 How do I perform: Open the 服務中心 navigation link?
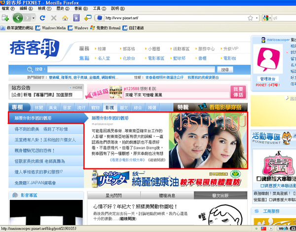(x=206, y=49)
